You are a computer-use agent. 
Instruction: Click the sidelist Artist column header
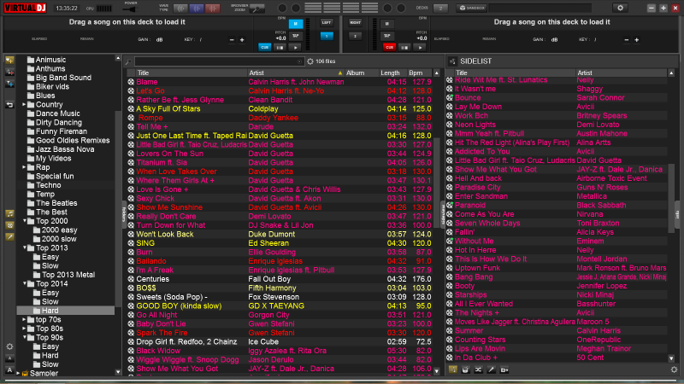point(622,73)
